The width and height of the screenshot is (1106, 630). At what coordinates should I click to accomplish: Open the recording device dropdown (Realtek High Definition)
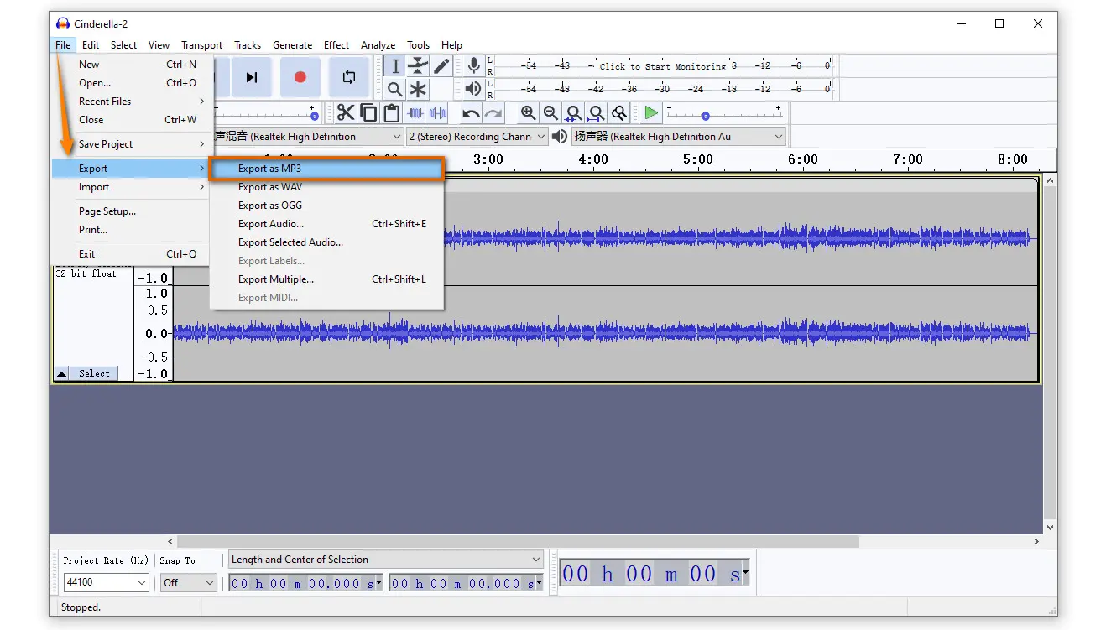[309, 136]
